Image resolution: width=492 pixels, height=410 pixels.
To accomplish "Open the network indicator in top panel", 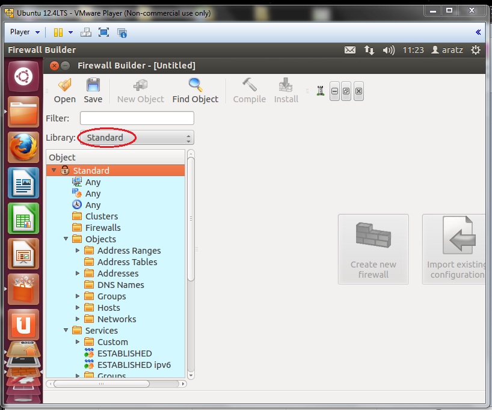I will click(x=369, y=50).
